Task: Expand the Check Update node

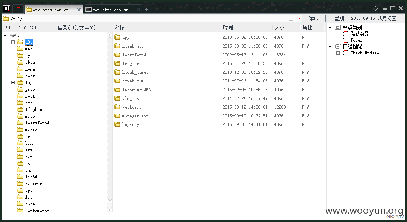Action: (338, 53)
